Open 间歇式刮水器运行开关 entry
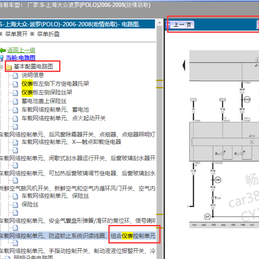Image resolution: width=259 pixels, height=259 pixels. coord(77,158)
